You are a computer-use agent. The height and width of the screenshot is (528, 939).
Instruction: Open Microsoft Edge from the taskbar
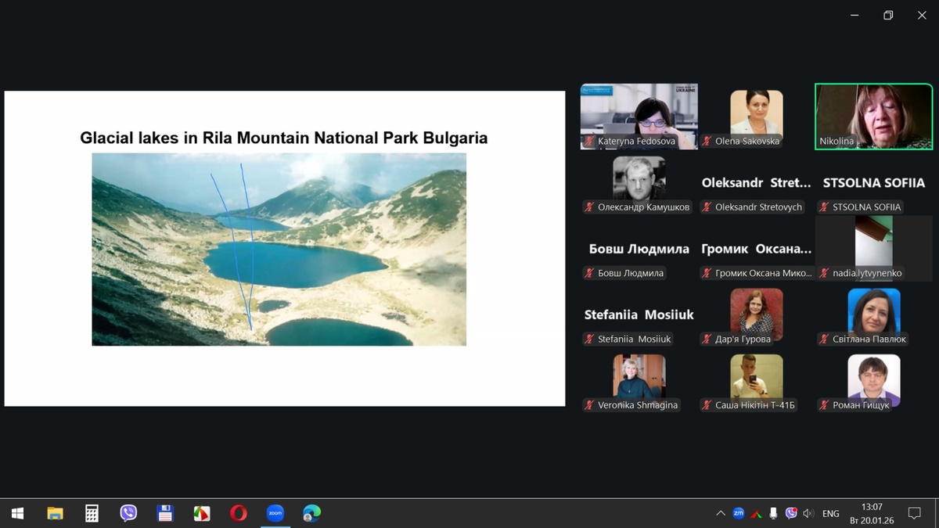tap(311, 513)
